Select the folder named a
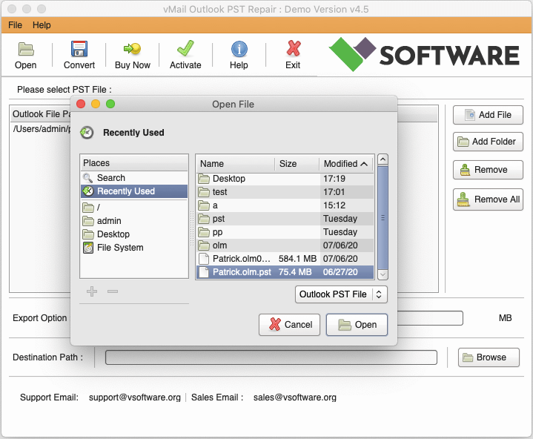533x439 pixels. [285, 205]
